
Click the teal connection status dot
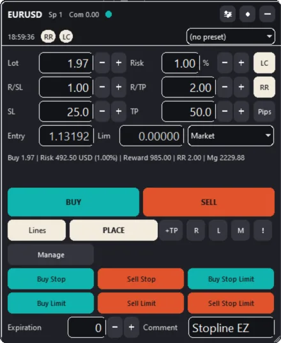click(x=109, y=15)
